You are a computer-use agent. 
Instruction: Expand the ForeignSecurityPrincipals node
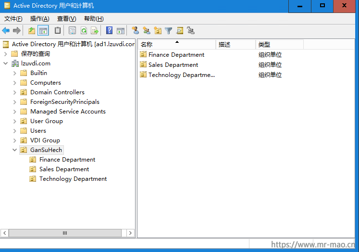pyautogui.click(x=15, y=102)
